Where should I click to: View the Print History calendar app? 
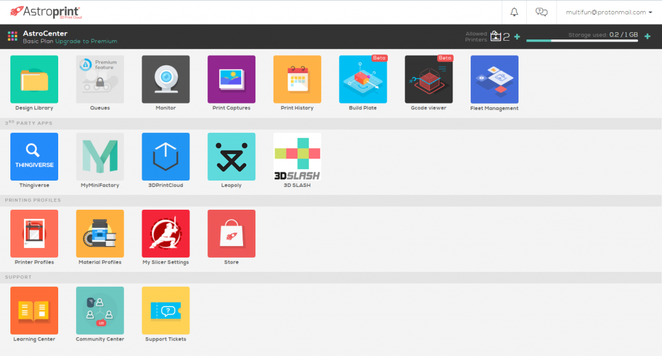297,80
